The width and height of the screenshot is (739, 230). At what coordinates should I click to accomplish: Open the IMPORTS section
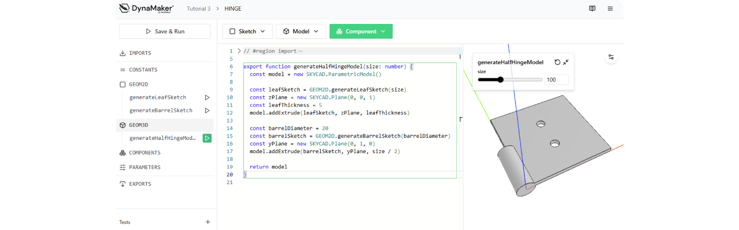140,53
